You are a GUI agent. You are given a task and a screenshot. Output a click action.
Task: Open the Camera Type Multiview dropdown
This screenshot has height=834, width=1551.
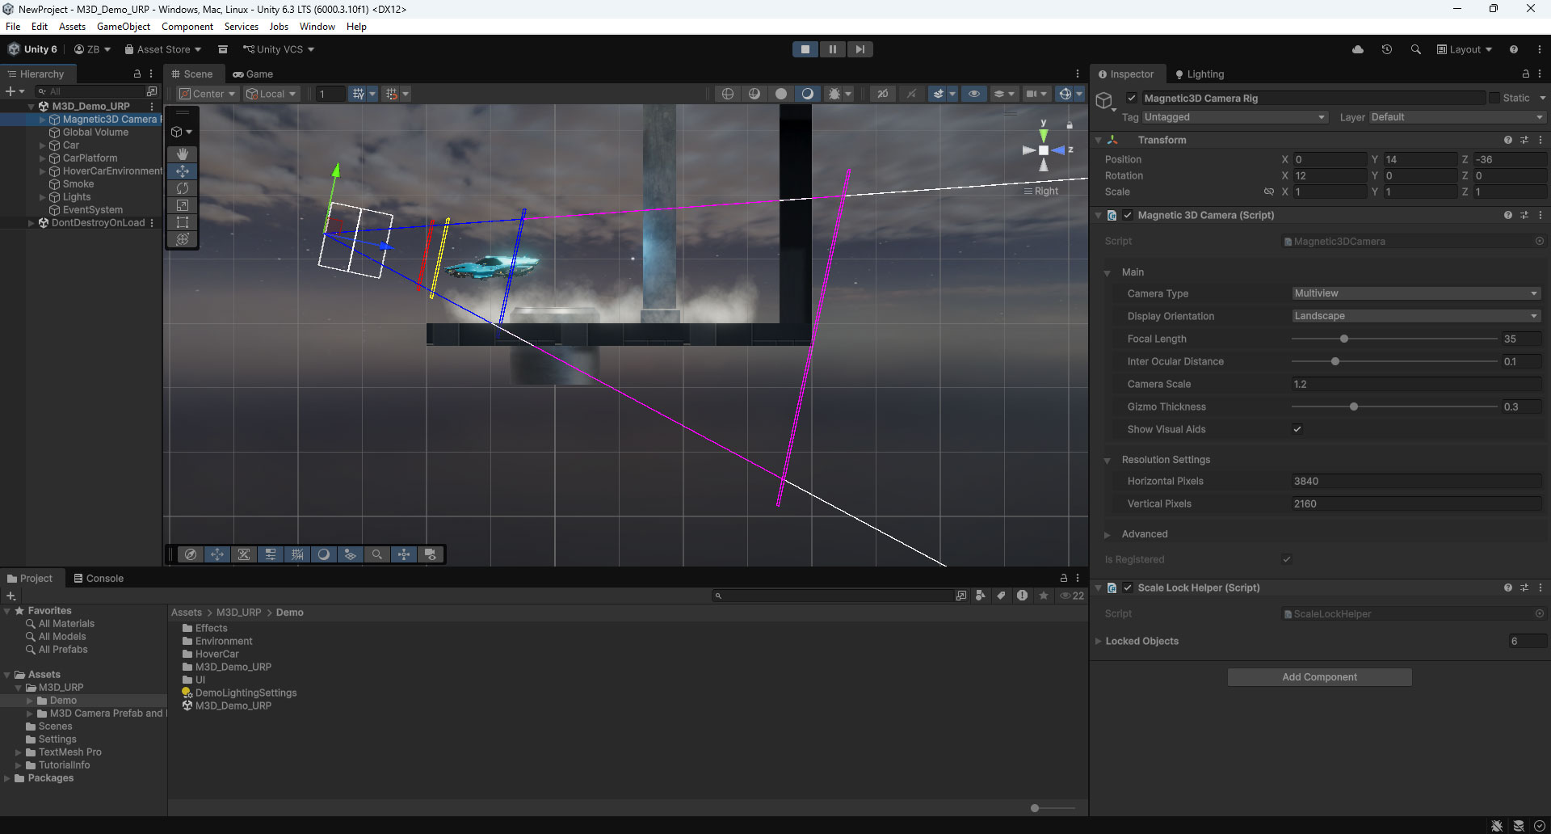click(1415, 293)
